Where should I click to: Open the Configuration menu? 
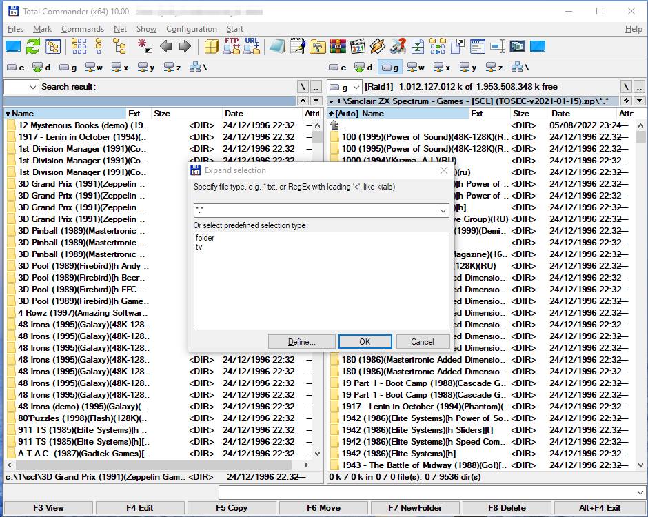(192, 29)
